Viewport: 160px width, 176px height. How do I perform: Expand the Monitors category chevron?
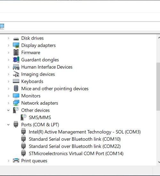tap(8, 96)
